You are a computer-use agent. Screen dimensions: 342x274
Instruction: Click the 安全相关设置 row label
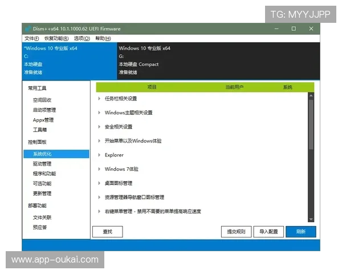coord(119,127)
